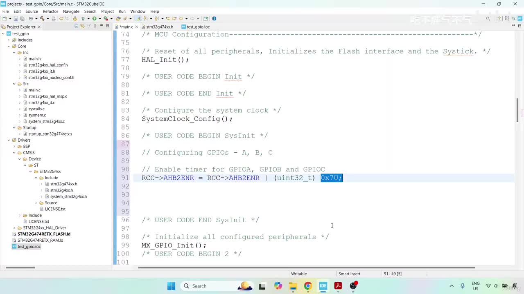Open the Project Explorer filter icon
Viewport: 524px width, 294px height.
88,26
